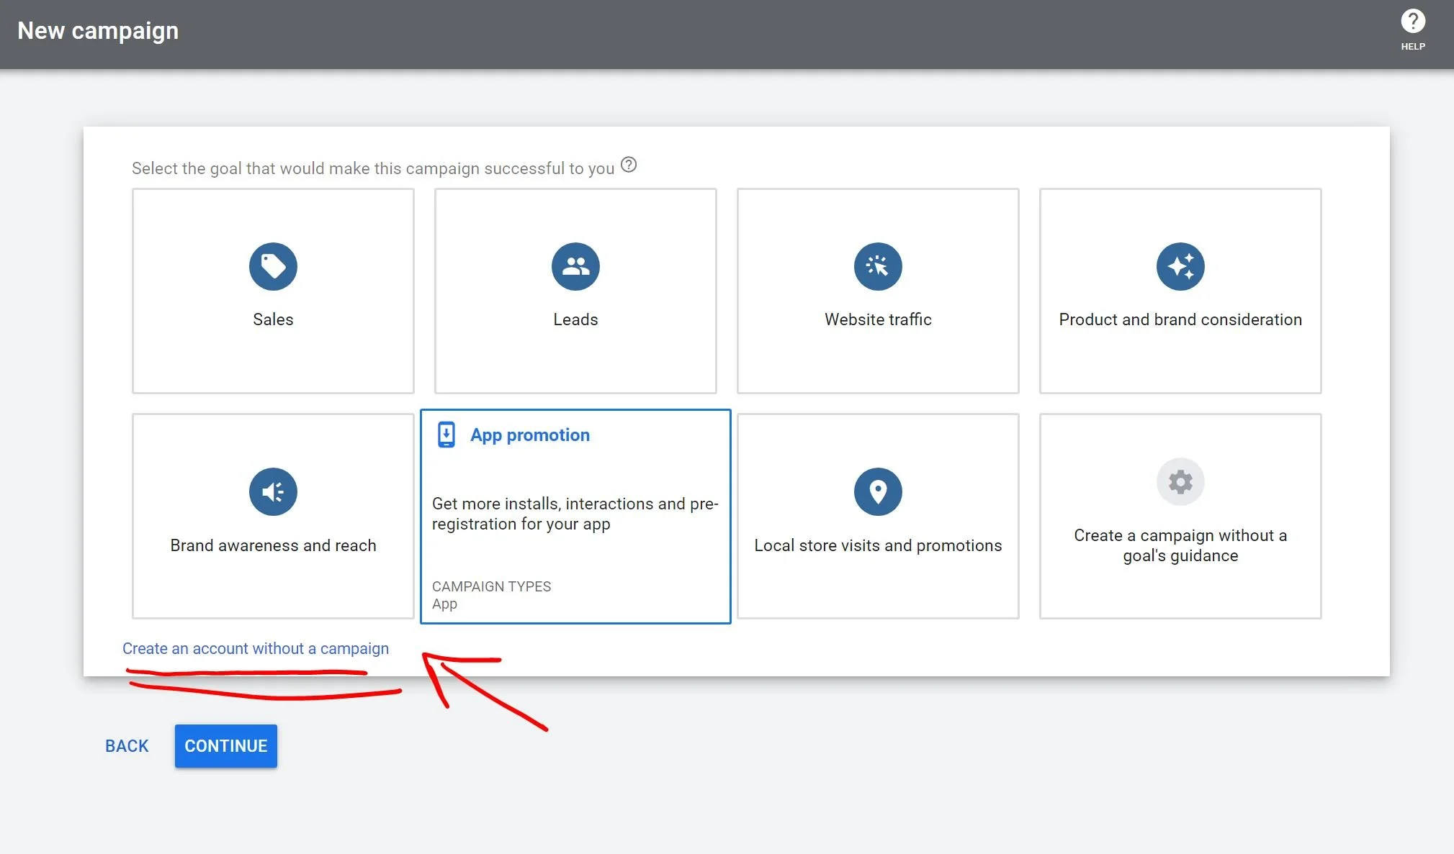Click the Product and brand sparkle icon
The image size is (1454, 854).
(x=1180, y=267)
